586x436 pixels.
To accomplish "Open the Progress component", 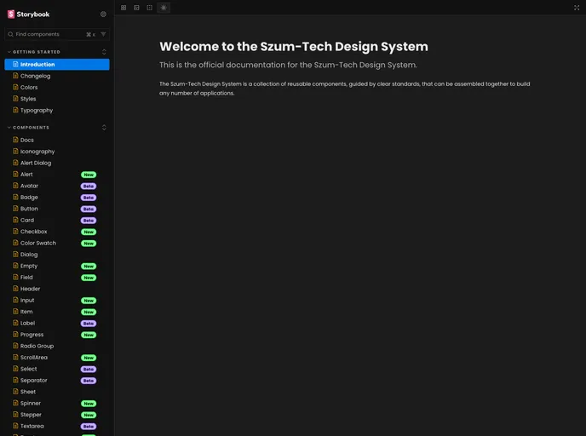I will [x=57, y=335].
